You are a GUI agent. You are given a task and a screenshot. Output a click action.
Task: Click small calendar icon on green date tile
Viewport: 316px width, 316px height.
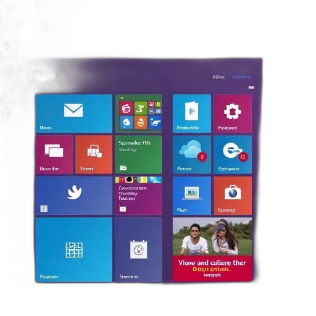(123, 168)
